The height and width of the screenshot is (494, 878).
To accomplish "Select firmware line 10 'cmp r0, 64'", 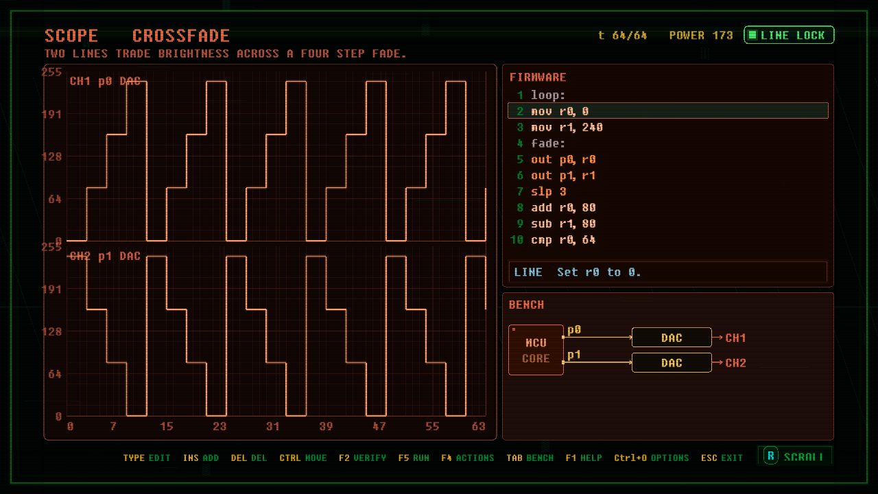I will tap(667, 240).
